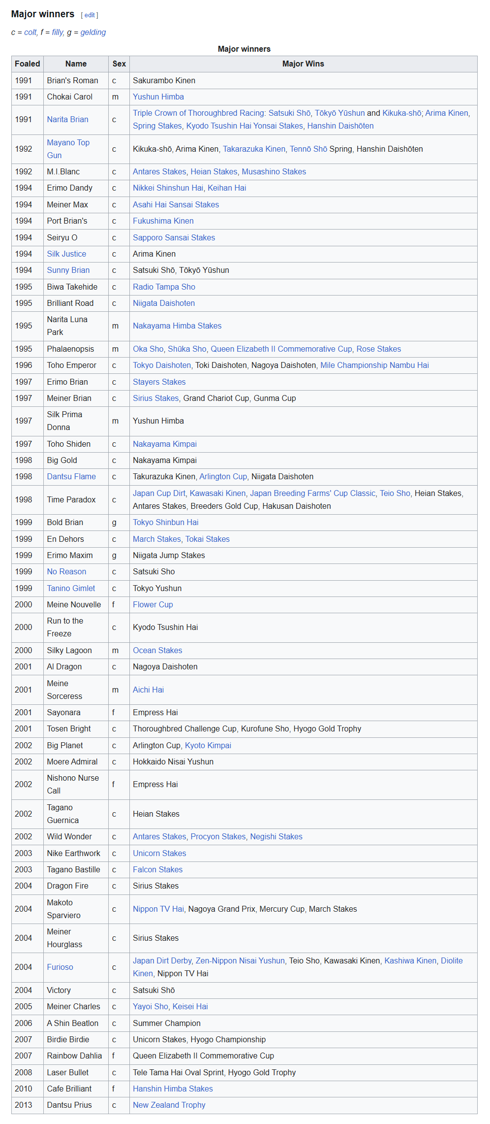Open the Kashiwa Kinen link
The height and width of the screenshot is (1124, 490).
point(410,961)
